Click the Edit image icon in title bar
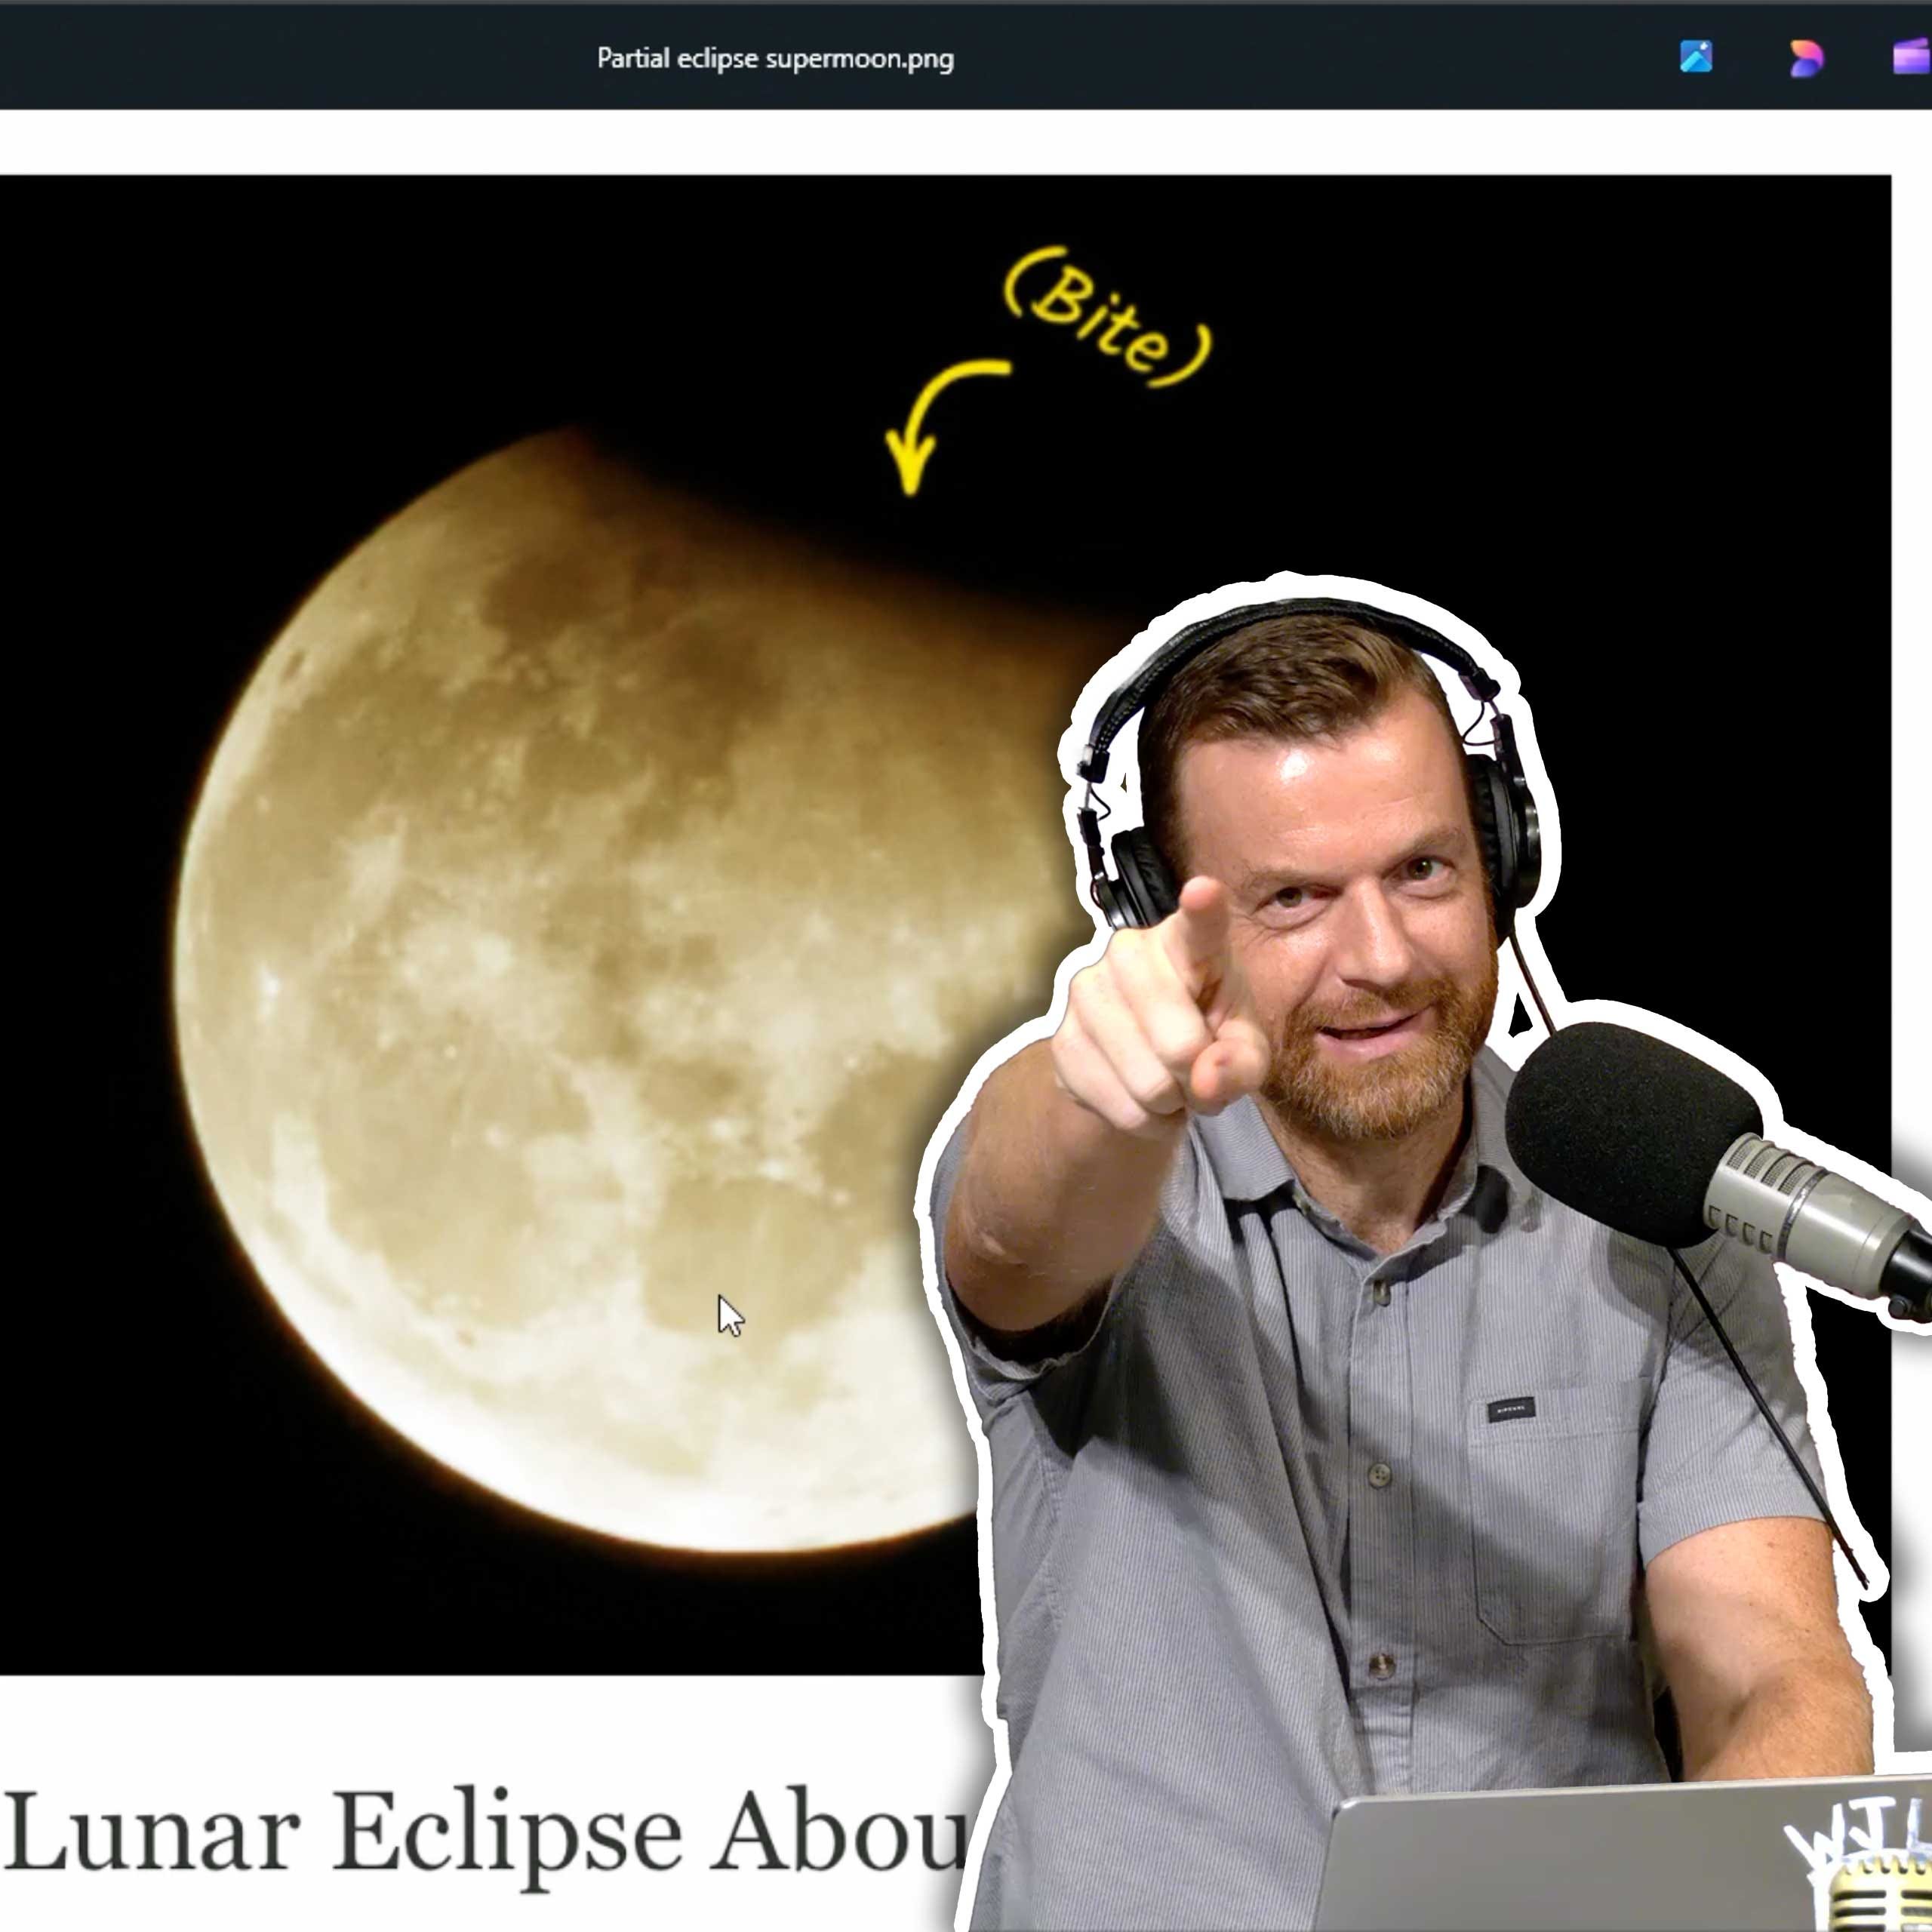Image resolution: width=1932 pixels, height=1932 pixels. coord(1695,57)
